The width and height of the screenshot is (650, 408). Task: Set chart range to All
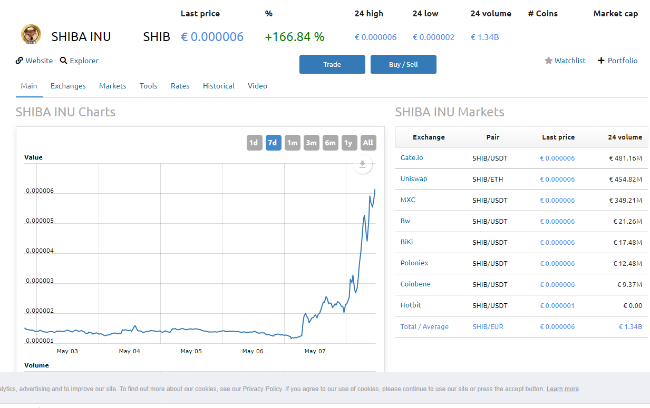(x=368, y=143)
